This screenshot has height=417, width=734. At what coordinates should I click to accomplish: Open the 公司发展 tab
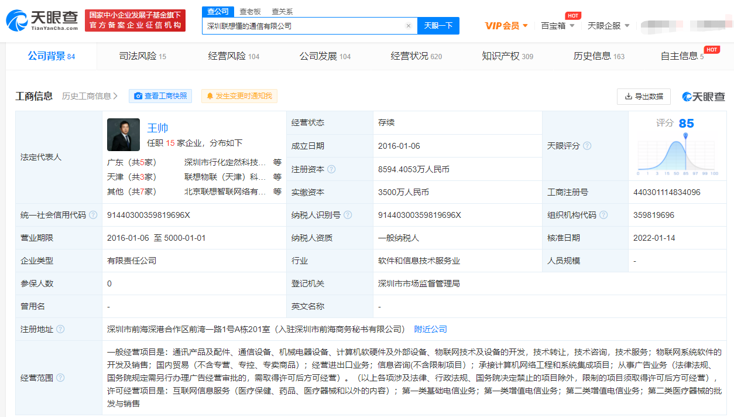pos(325,56)
